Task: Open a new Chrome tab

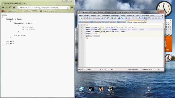Action: pos(28,4)
